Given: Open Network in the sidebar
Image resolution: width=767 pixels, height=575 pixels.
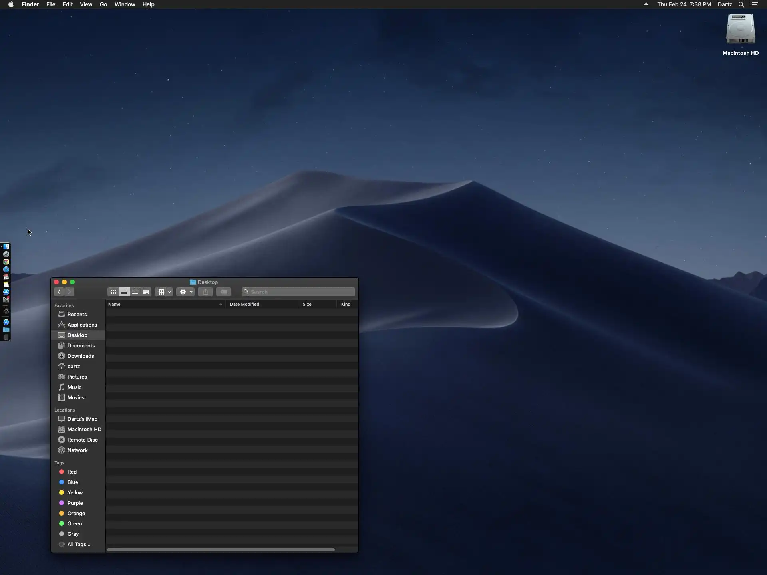Looking at the screenshot, I should [x=77, y=450].
